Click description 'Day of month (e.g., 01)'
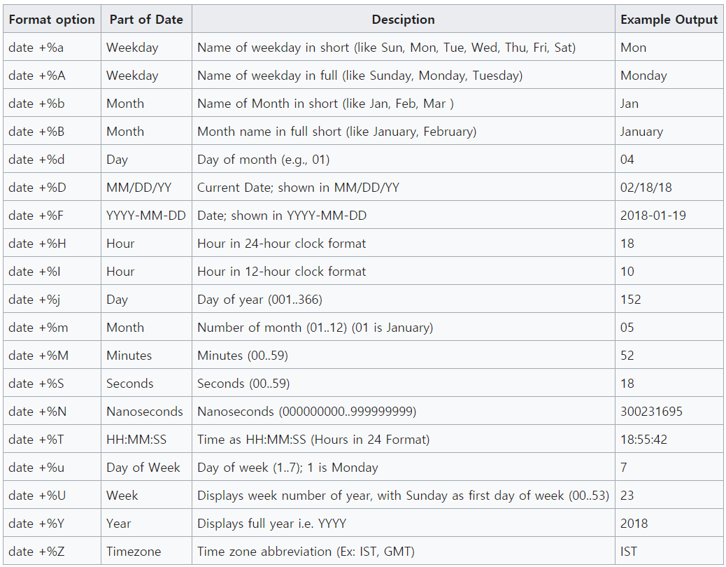Screen dimensions: 726x567 coord(264,160)
